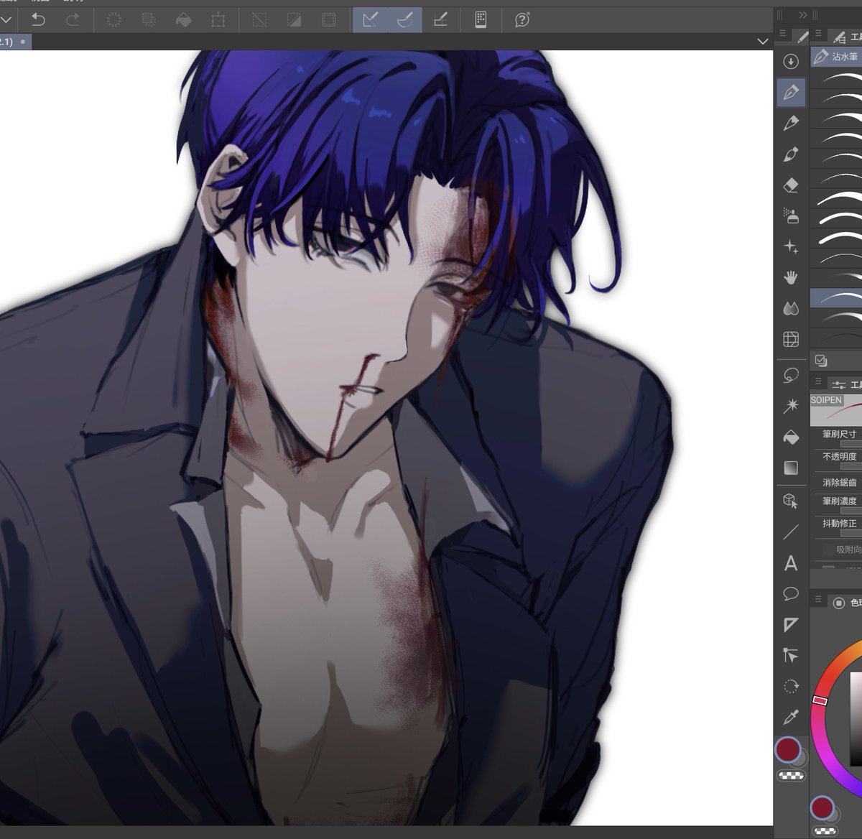This screenshot has height=839, width=862.
Task: Toggle Snap to Grid in the command bar
Action: pyautogui.click(x=440, y=20)
